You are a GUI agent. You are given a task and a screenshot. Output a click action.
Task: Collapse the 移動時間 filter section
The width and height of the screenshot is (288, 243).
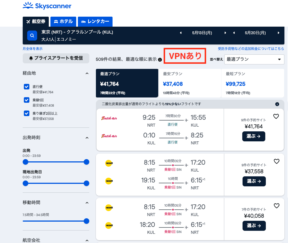coord(87,203)
